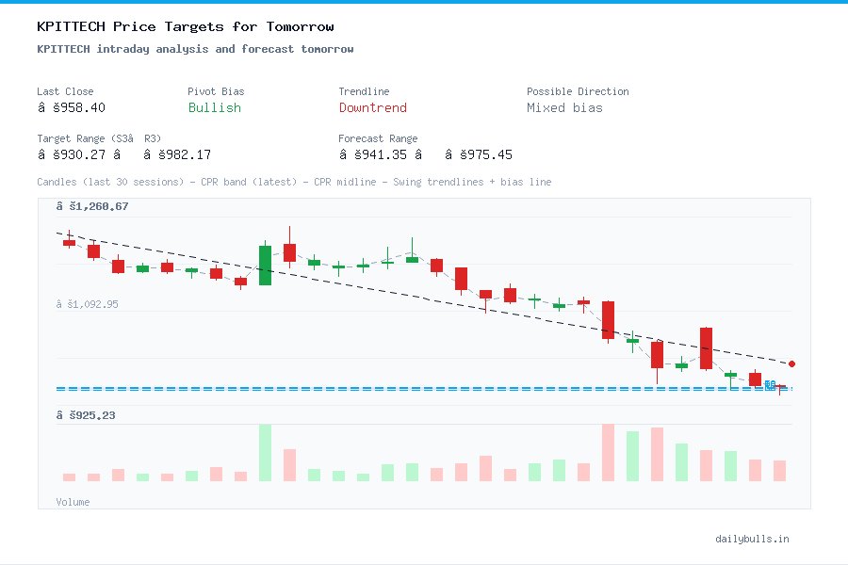Click the green 'Bullish' pivot bias label
The width and height of the screenshot is (848, 565).
click(214, 108)
